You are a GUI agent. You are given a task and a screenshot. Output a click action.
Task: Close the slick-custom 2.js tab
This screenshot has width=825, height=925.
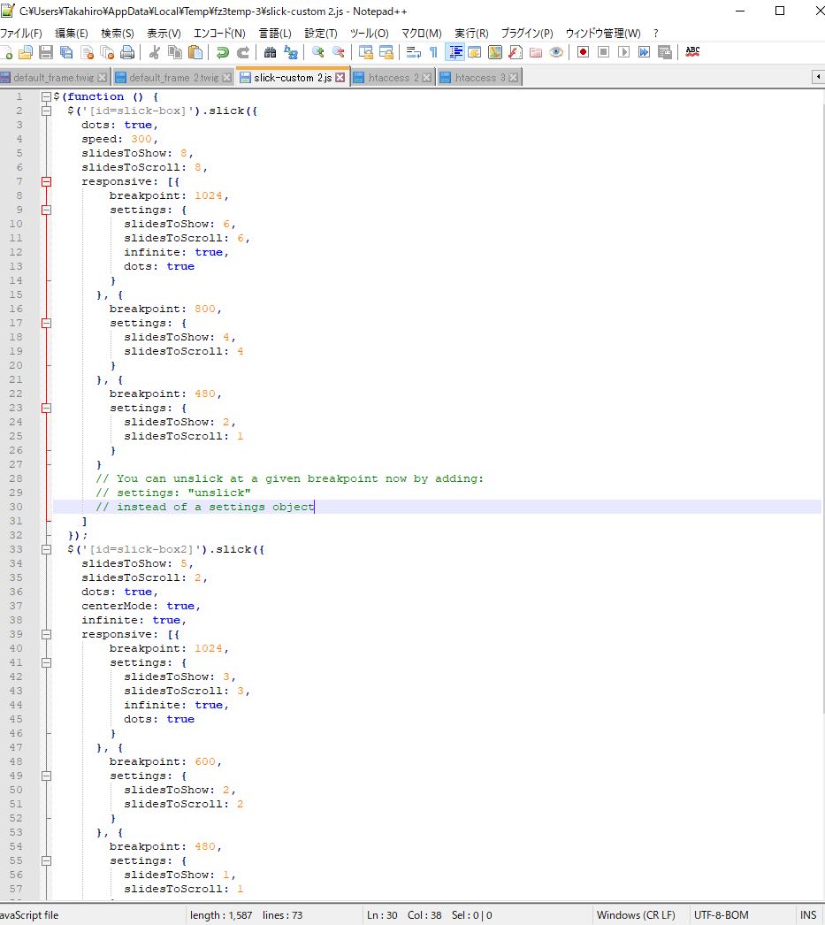tap(340, 78)
